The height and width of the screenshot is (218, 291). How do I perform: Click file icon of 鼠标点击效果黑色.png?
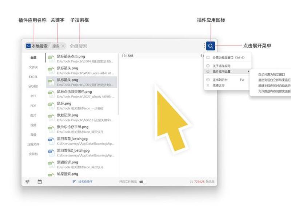pos(51,94)
